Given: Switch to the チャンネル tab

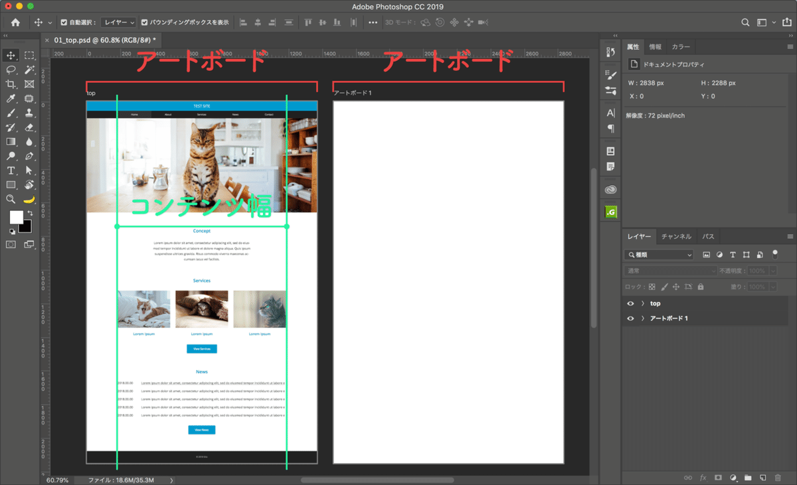Looking at the screenshot, I should coord(676,236).
